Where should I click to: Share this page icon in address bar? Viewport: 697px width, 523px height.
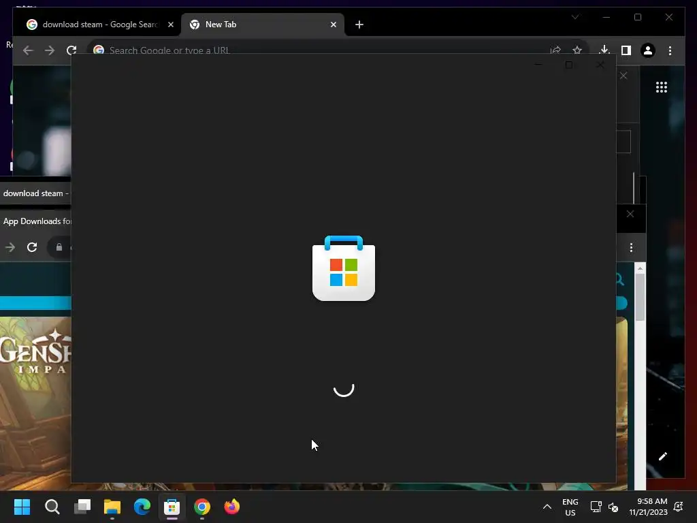[x=555, y=50]
